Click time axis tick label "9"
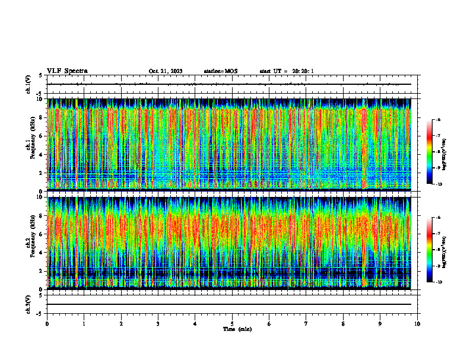470x363 pixels. coord(380,324)
